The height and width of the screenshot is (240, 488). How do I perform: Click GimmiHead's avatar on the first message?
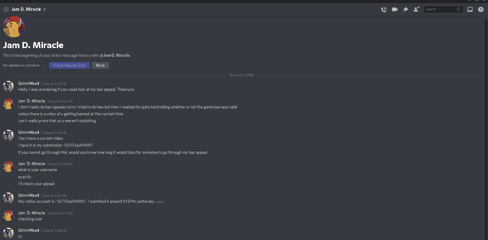pos(8,86)
